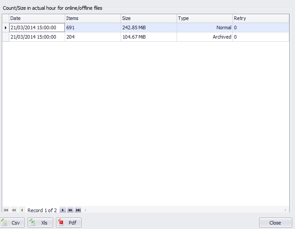295x229 pixels.
Task: Select the Retry 0 cell in the Archived row
Action: tap(261, 37)
